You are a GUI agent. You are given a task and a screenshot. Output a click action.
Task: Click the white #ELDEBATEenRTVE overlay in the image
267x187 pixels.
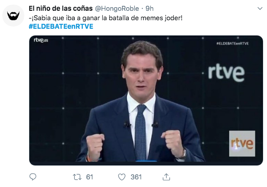[232, 44]
